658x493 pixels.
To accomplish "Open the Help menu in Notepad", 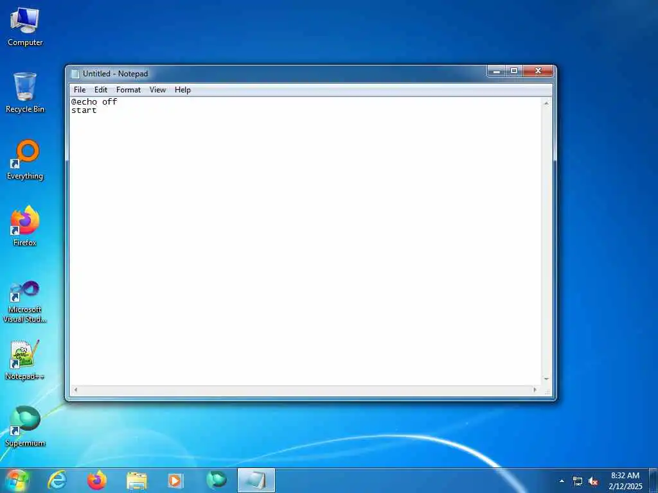I will [x=182, y=90].
